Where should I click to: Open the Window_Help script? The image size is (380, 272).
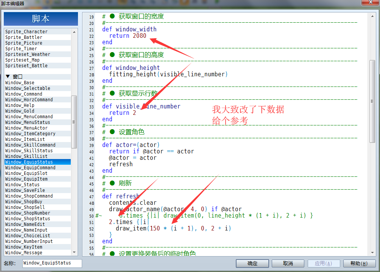click(37, 105)
